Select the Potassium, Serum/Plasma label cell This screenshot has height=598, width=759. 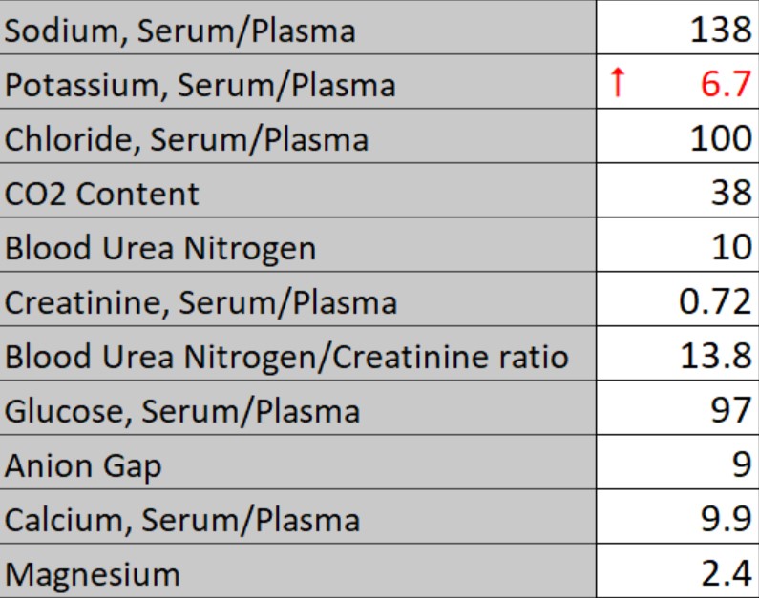[x=200, y=85]
